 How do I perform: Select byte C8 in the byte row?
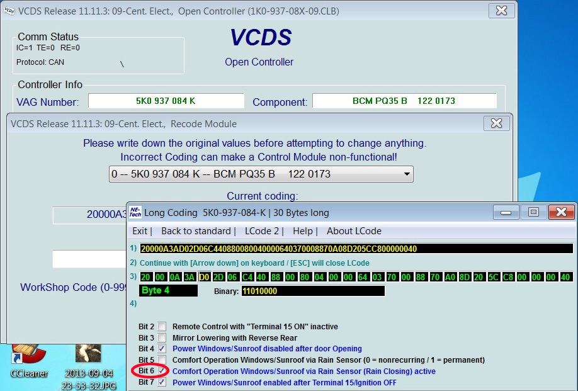508,277
